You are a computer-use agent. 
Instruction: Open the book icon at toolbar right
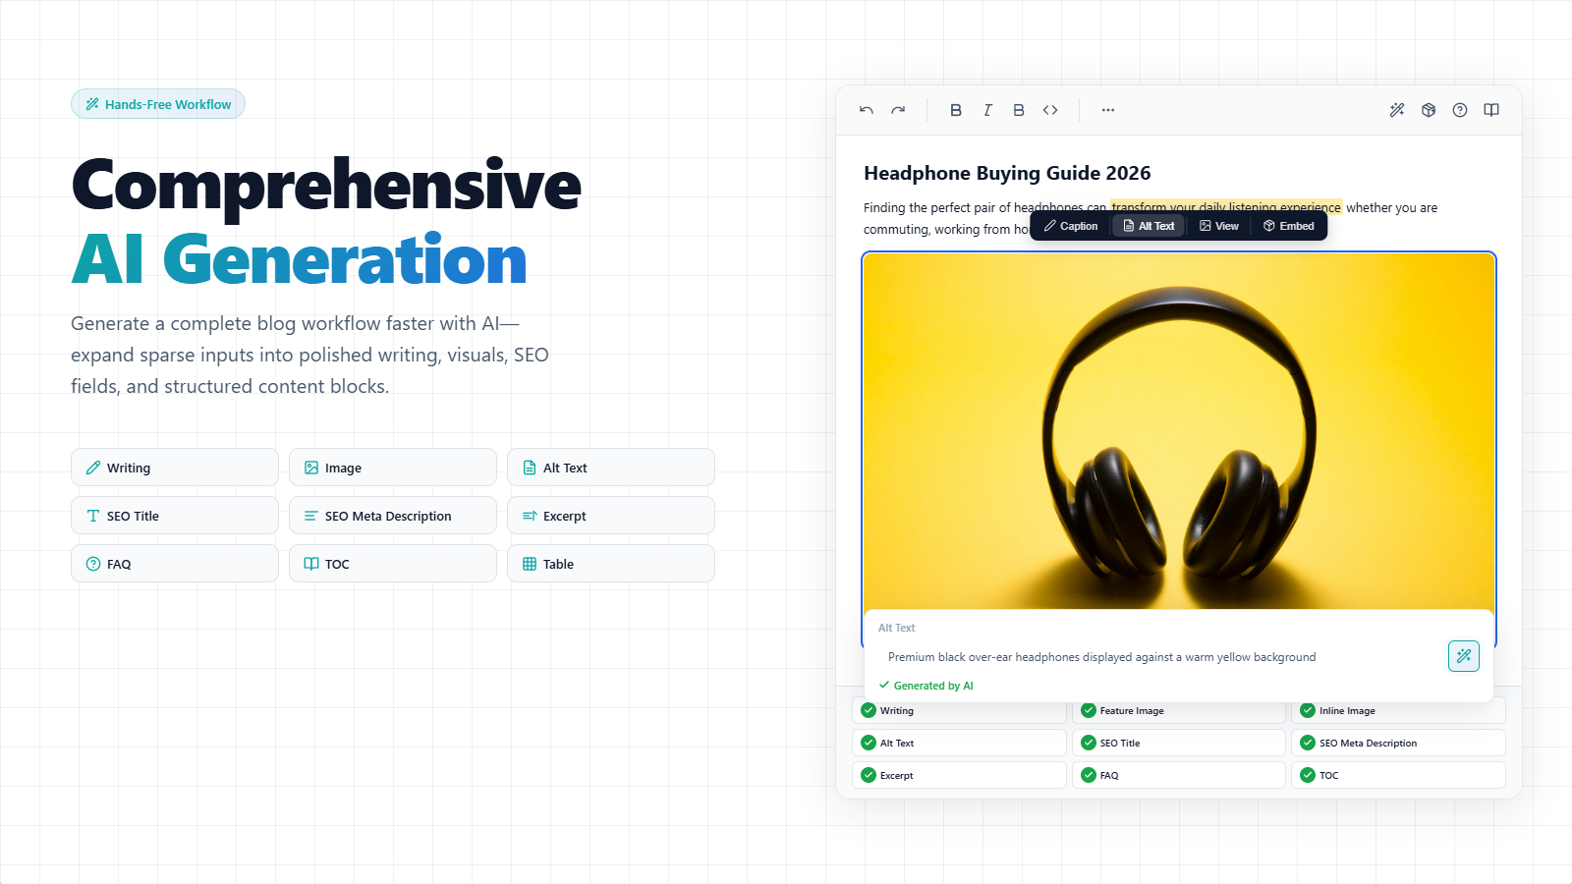click(x=1491, y=110)
